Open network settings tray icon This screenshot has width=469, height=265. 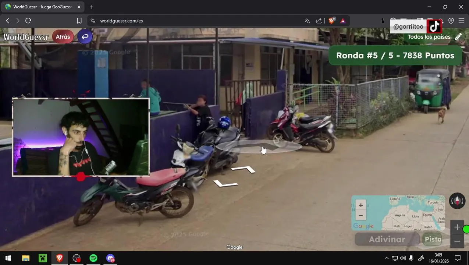coord(395,258)
